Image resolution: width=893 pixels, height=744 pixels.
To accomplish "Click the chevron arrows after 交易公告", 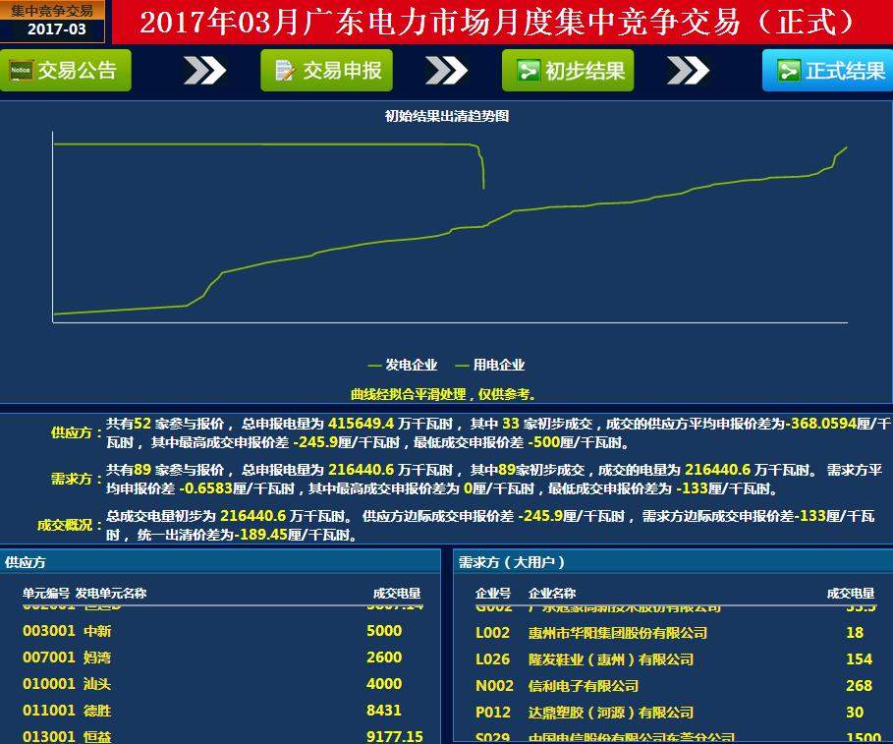I will pos(204,71).
